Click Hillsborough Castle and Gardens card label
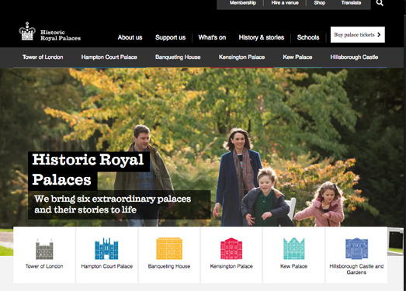 [356, 269]
